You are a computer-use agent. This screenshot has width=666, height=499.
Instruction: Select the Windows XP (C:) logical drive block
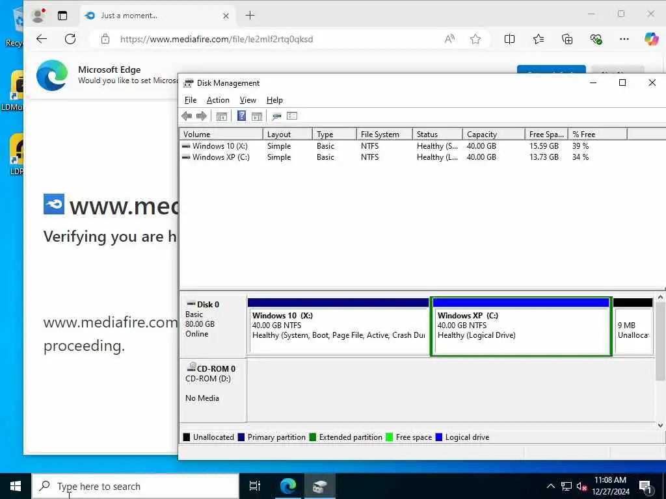tap(521, 327)
